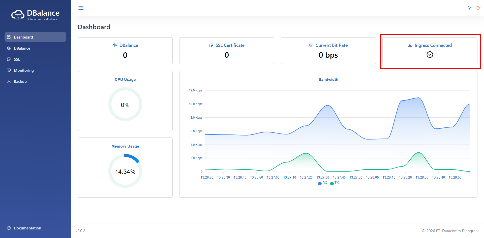This screenshot has height=238, width=484.
Task: Click the Backup download icon in sidebar
Action: [x=9, y=82]
